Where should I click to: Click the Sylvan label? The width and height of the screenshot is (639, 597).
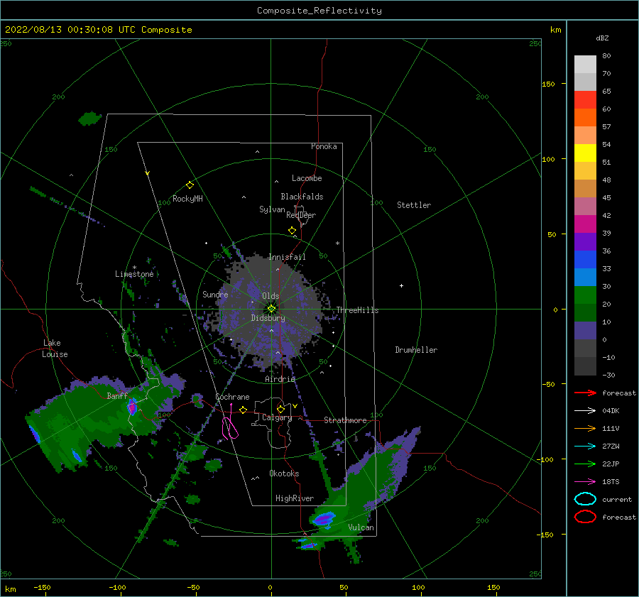272,209
